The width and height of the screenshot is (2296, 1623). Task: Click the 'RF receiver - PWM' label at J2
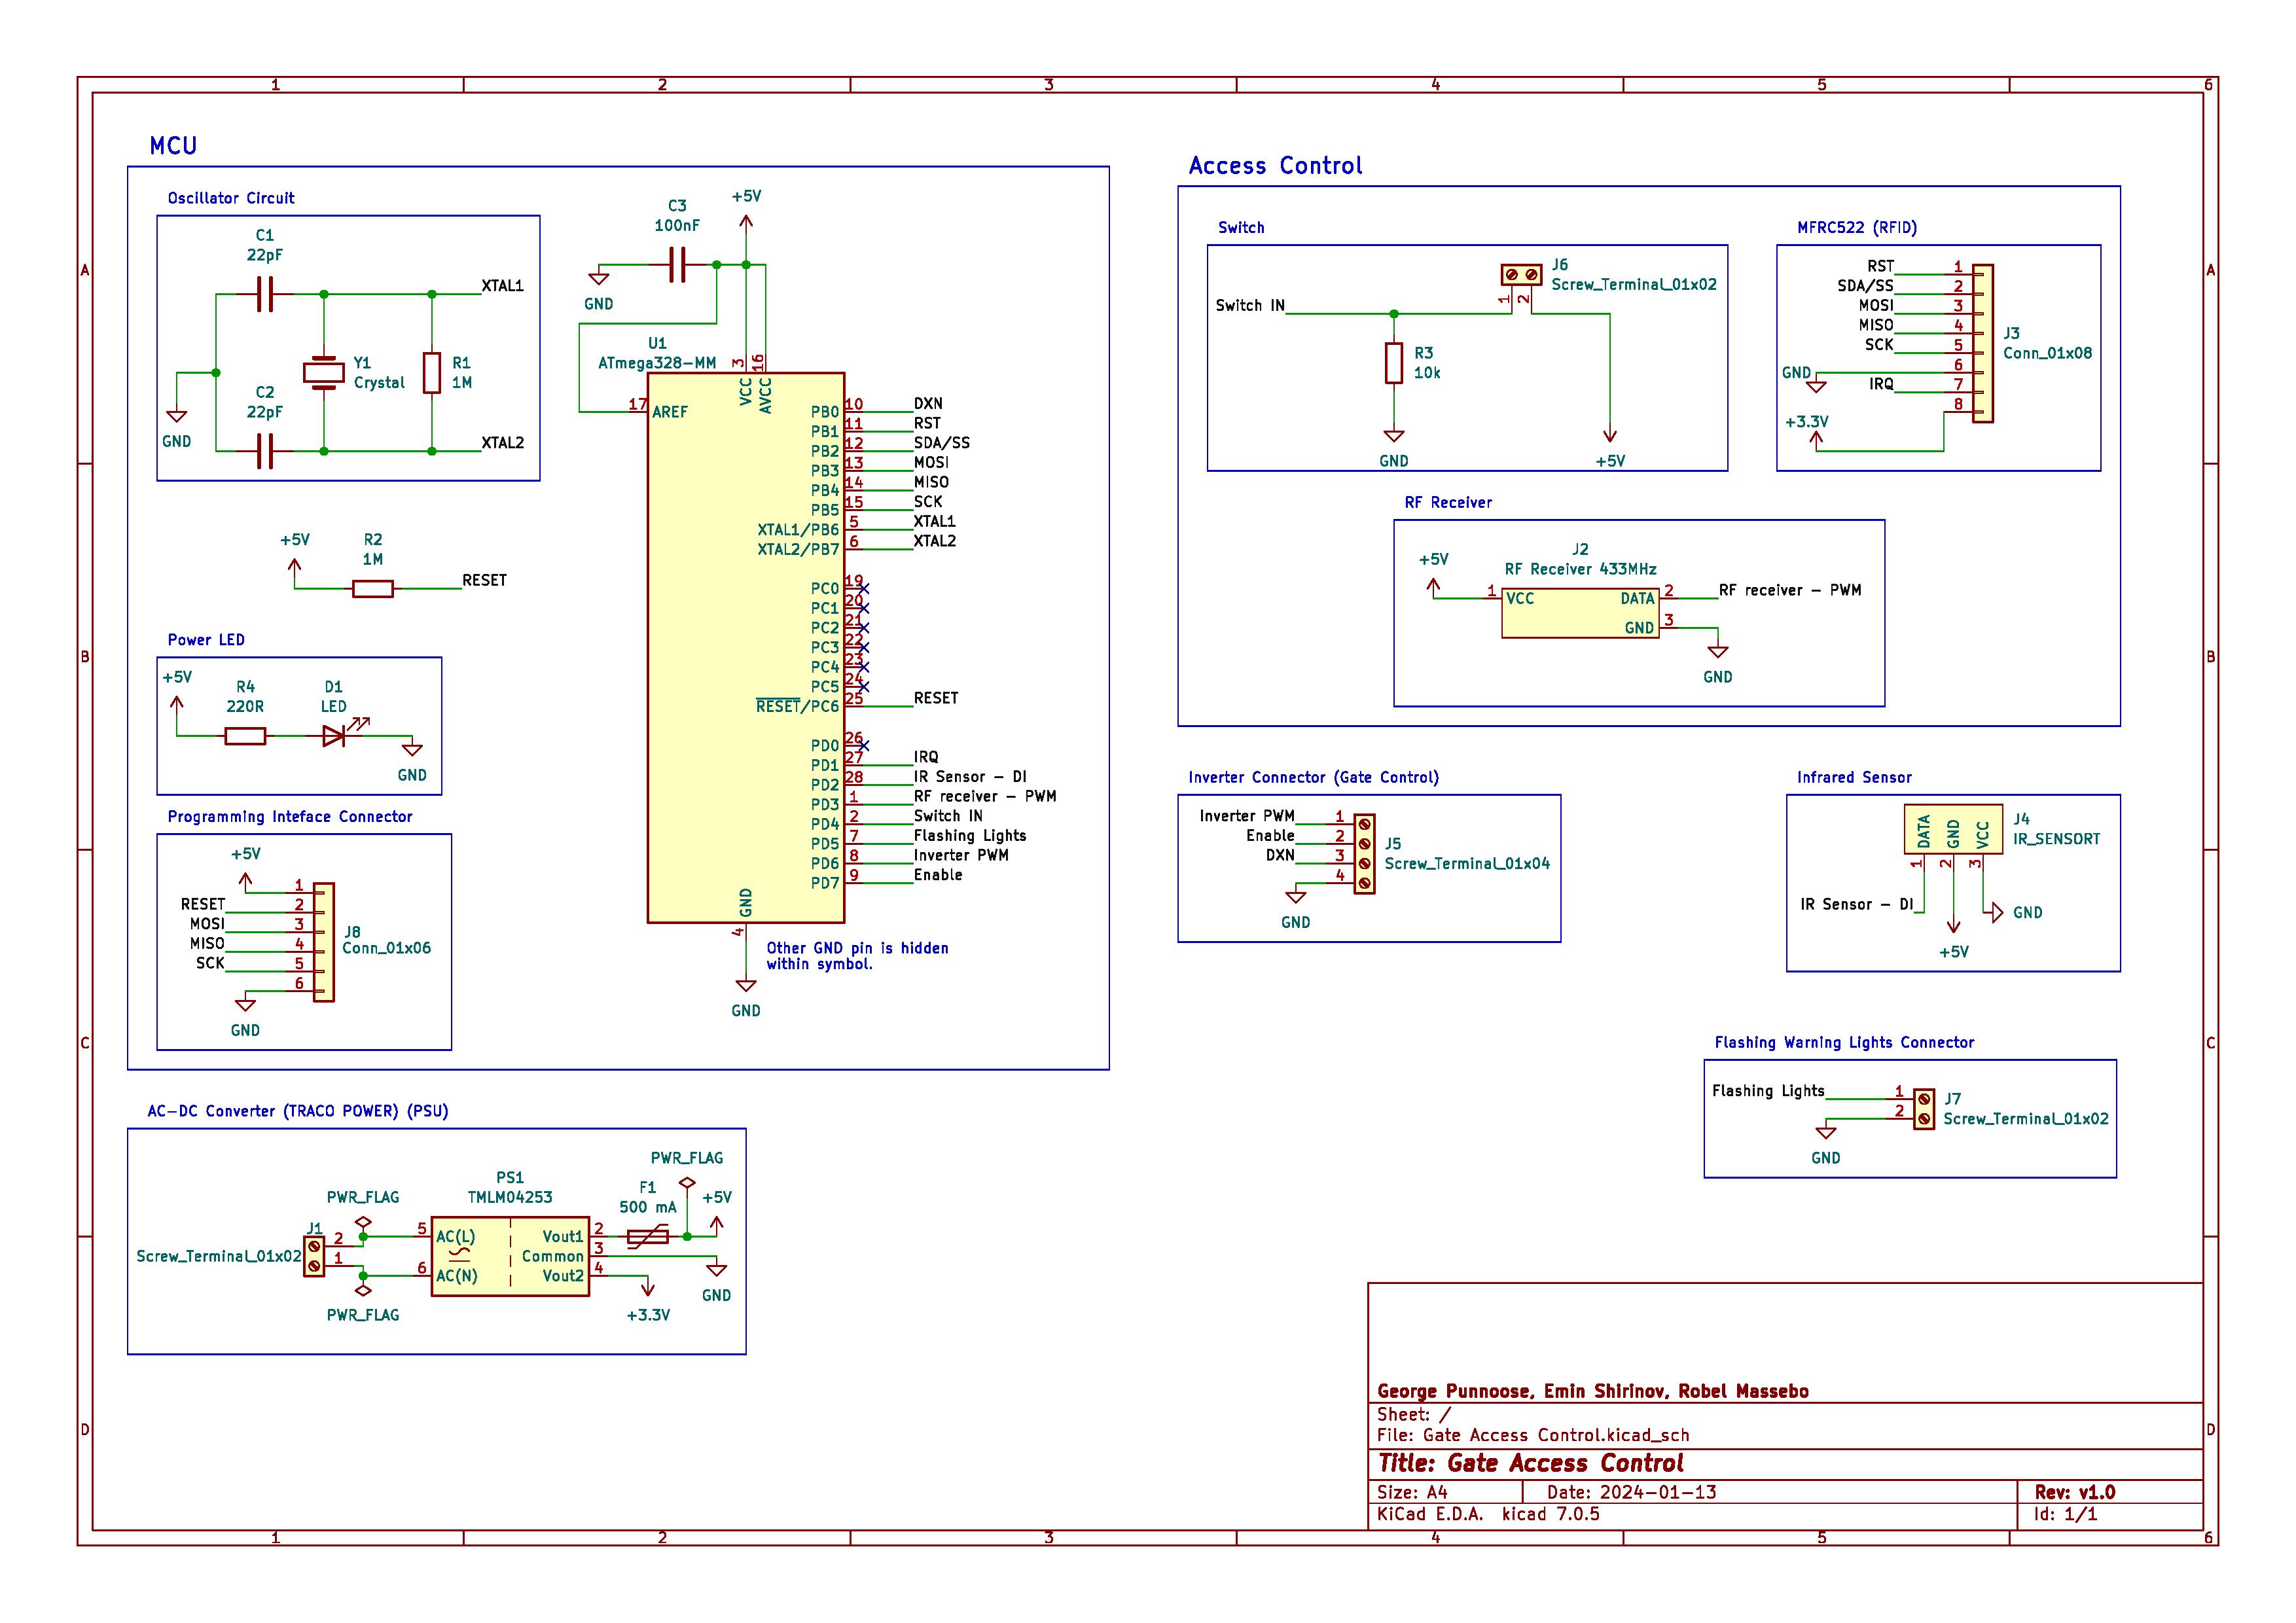click(1790, 590)
